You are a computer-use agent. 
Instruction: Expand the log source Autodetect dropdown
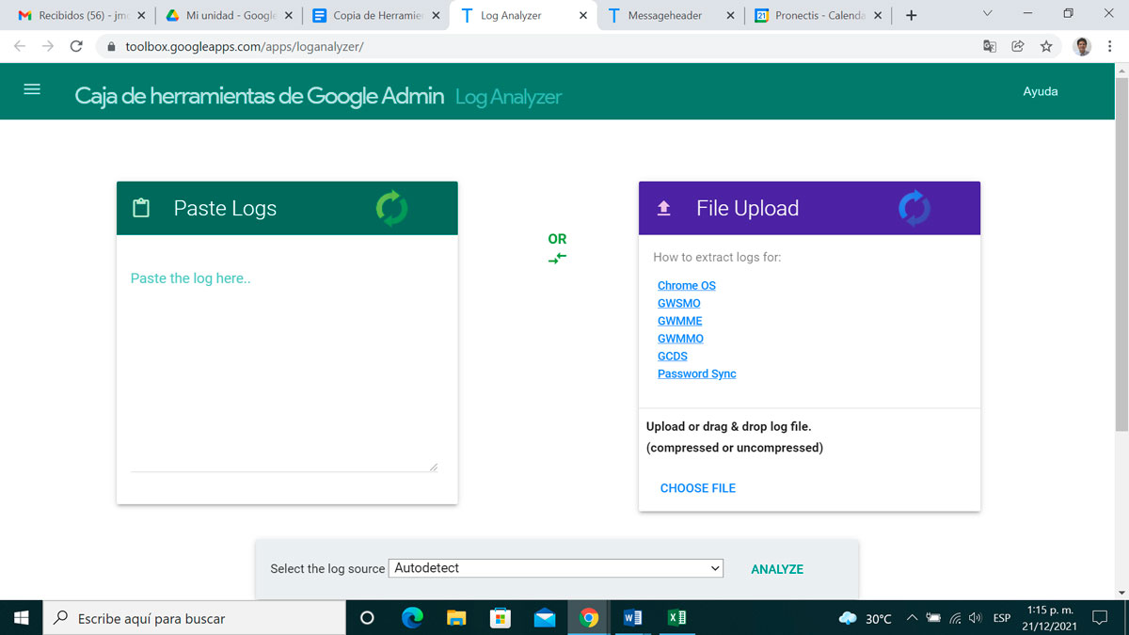tap(555, 568)
